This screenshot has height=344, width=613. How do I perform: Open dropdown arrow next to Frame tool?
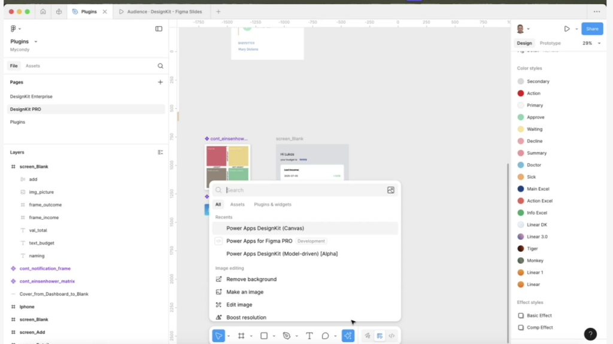click(x=251, y=336)
